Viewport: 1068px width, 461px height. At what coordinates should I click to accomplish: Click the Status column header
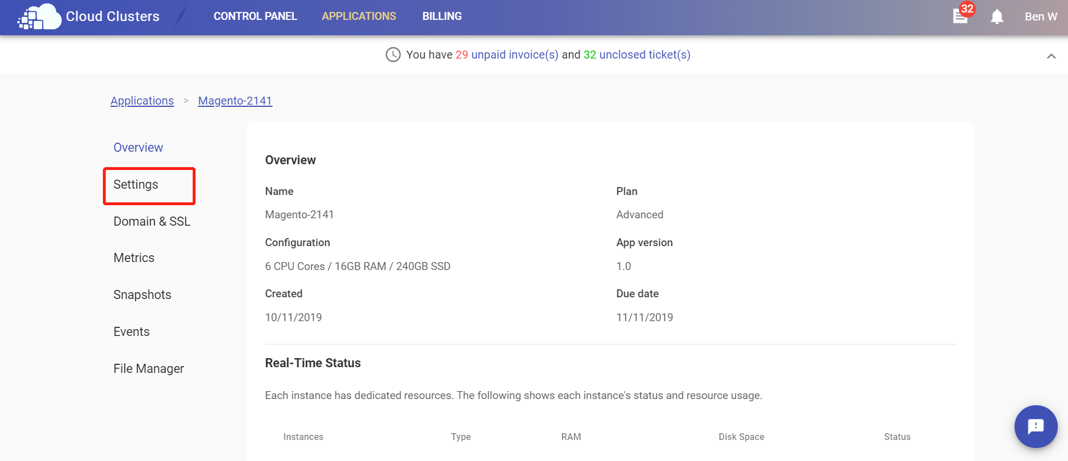pyautogui.click(x=897, y=437)
